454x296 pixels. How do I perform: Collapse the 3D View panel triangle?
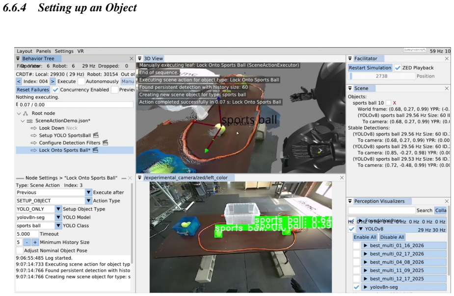[x=139, y=58]
